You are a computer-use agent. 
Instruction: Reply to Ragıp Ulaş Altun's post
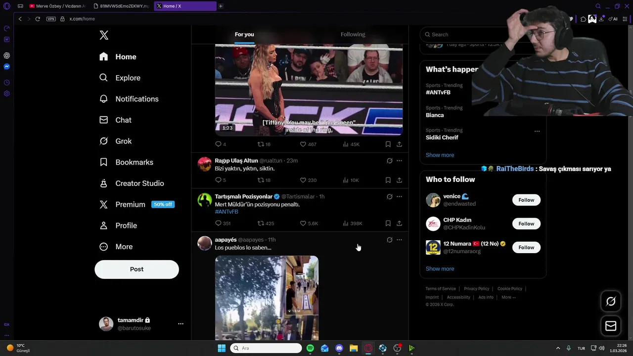click(x=221, y=180)
